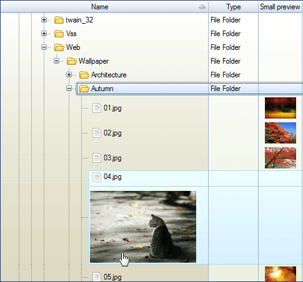Select the Web folder name
Screen dimensions: 303x282
click(x=73, y=47)
